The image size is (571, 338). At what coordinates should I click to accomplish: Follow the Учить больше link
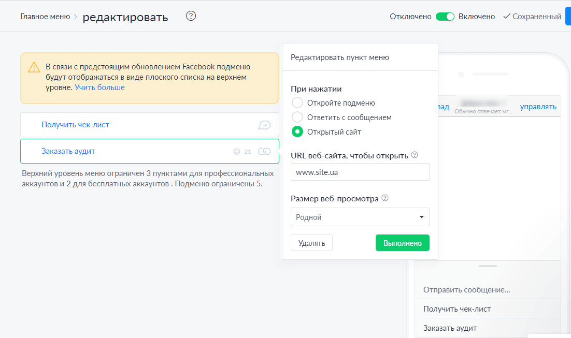100,87
